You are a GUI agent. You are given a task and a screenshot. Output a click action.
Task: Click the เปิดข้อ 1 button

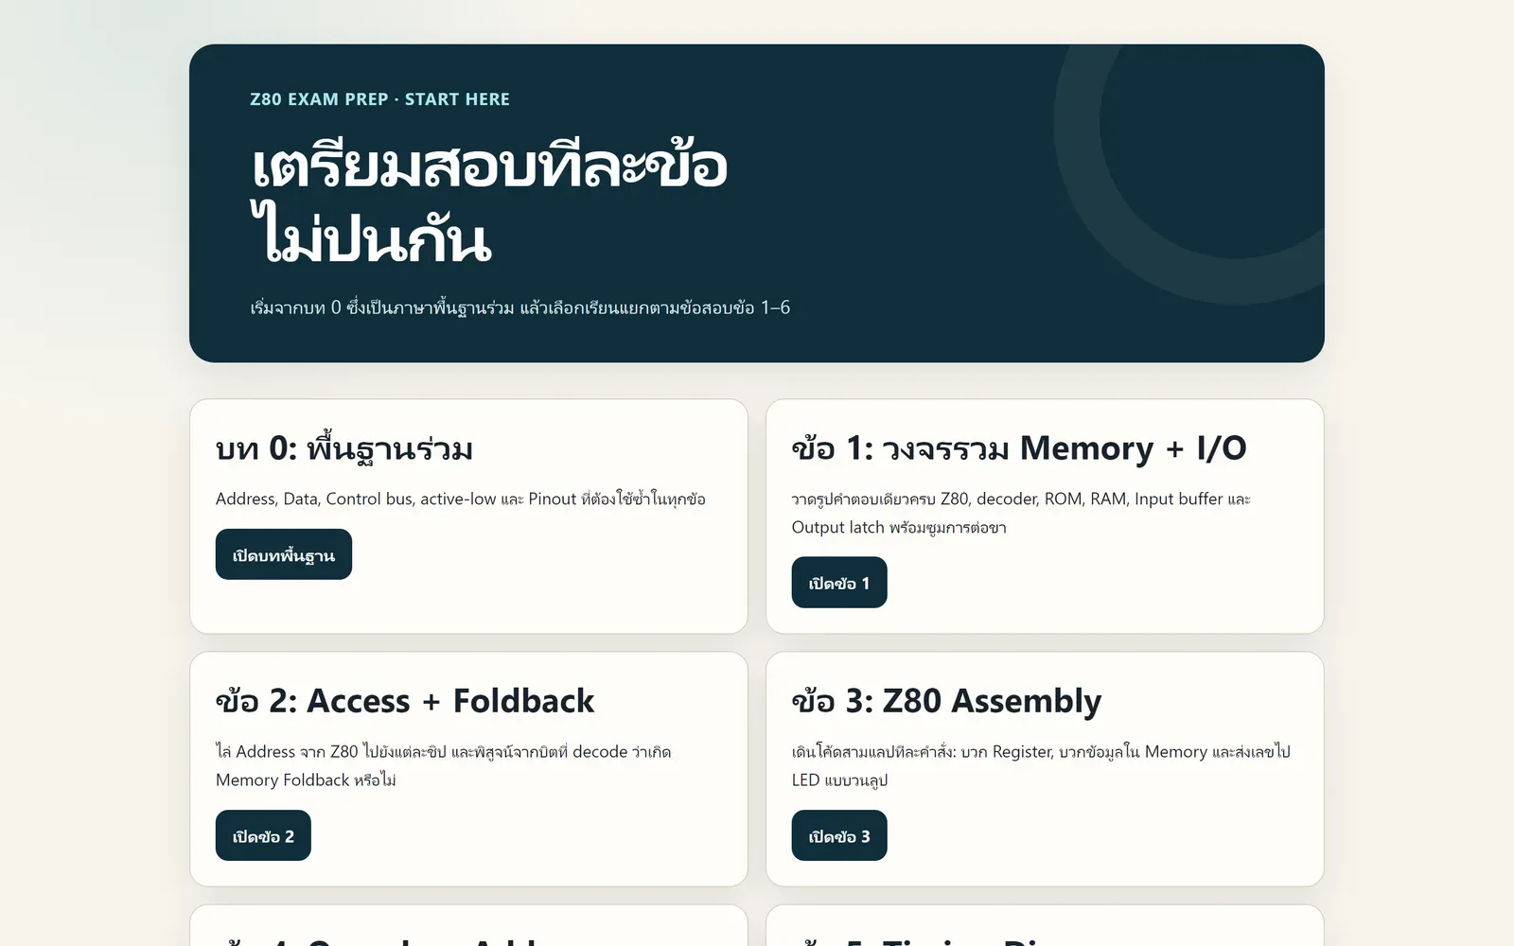(x=839, y=583)
